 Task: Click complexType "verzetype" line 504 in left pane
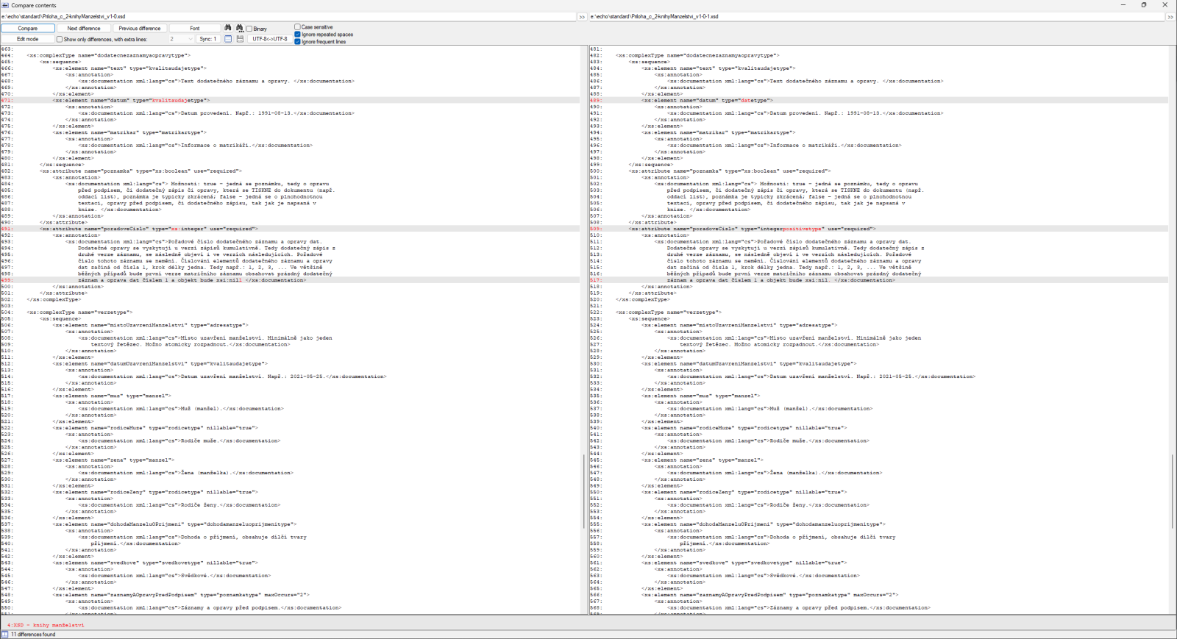[79, 313]
